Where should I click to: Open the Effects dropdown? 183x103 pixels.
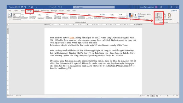point(142,16)
